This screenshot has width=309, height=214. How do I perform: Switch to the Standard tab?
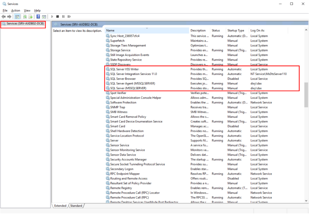[76, 206]
